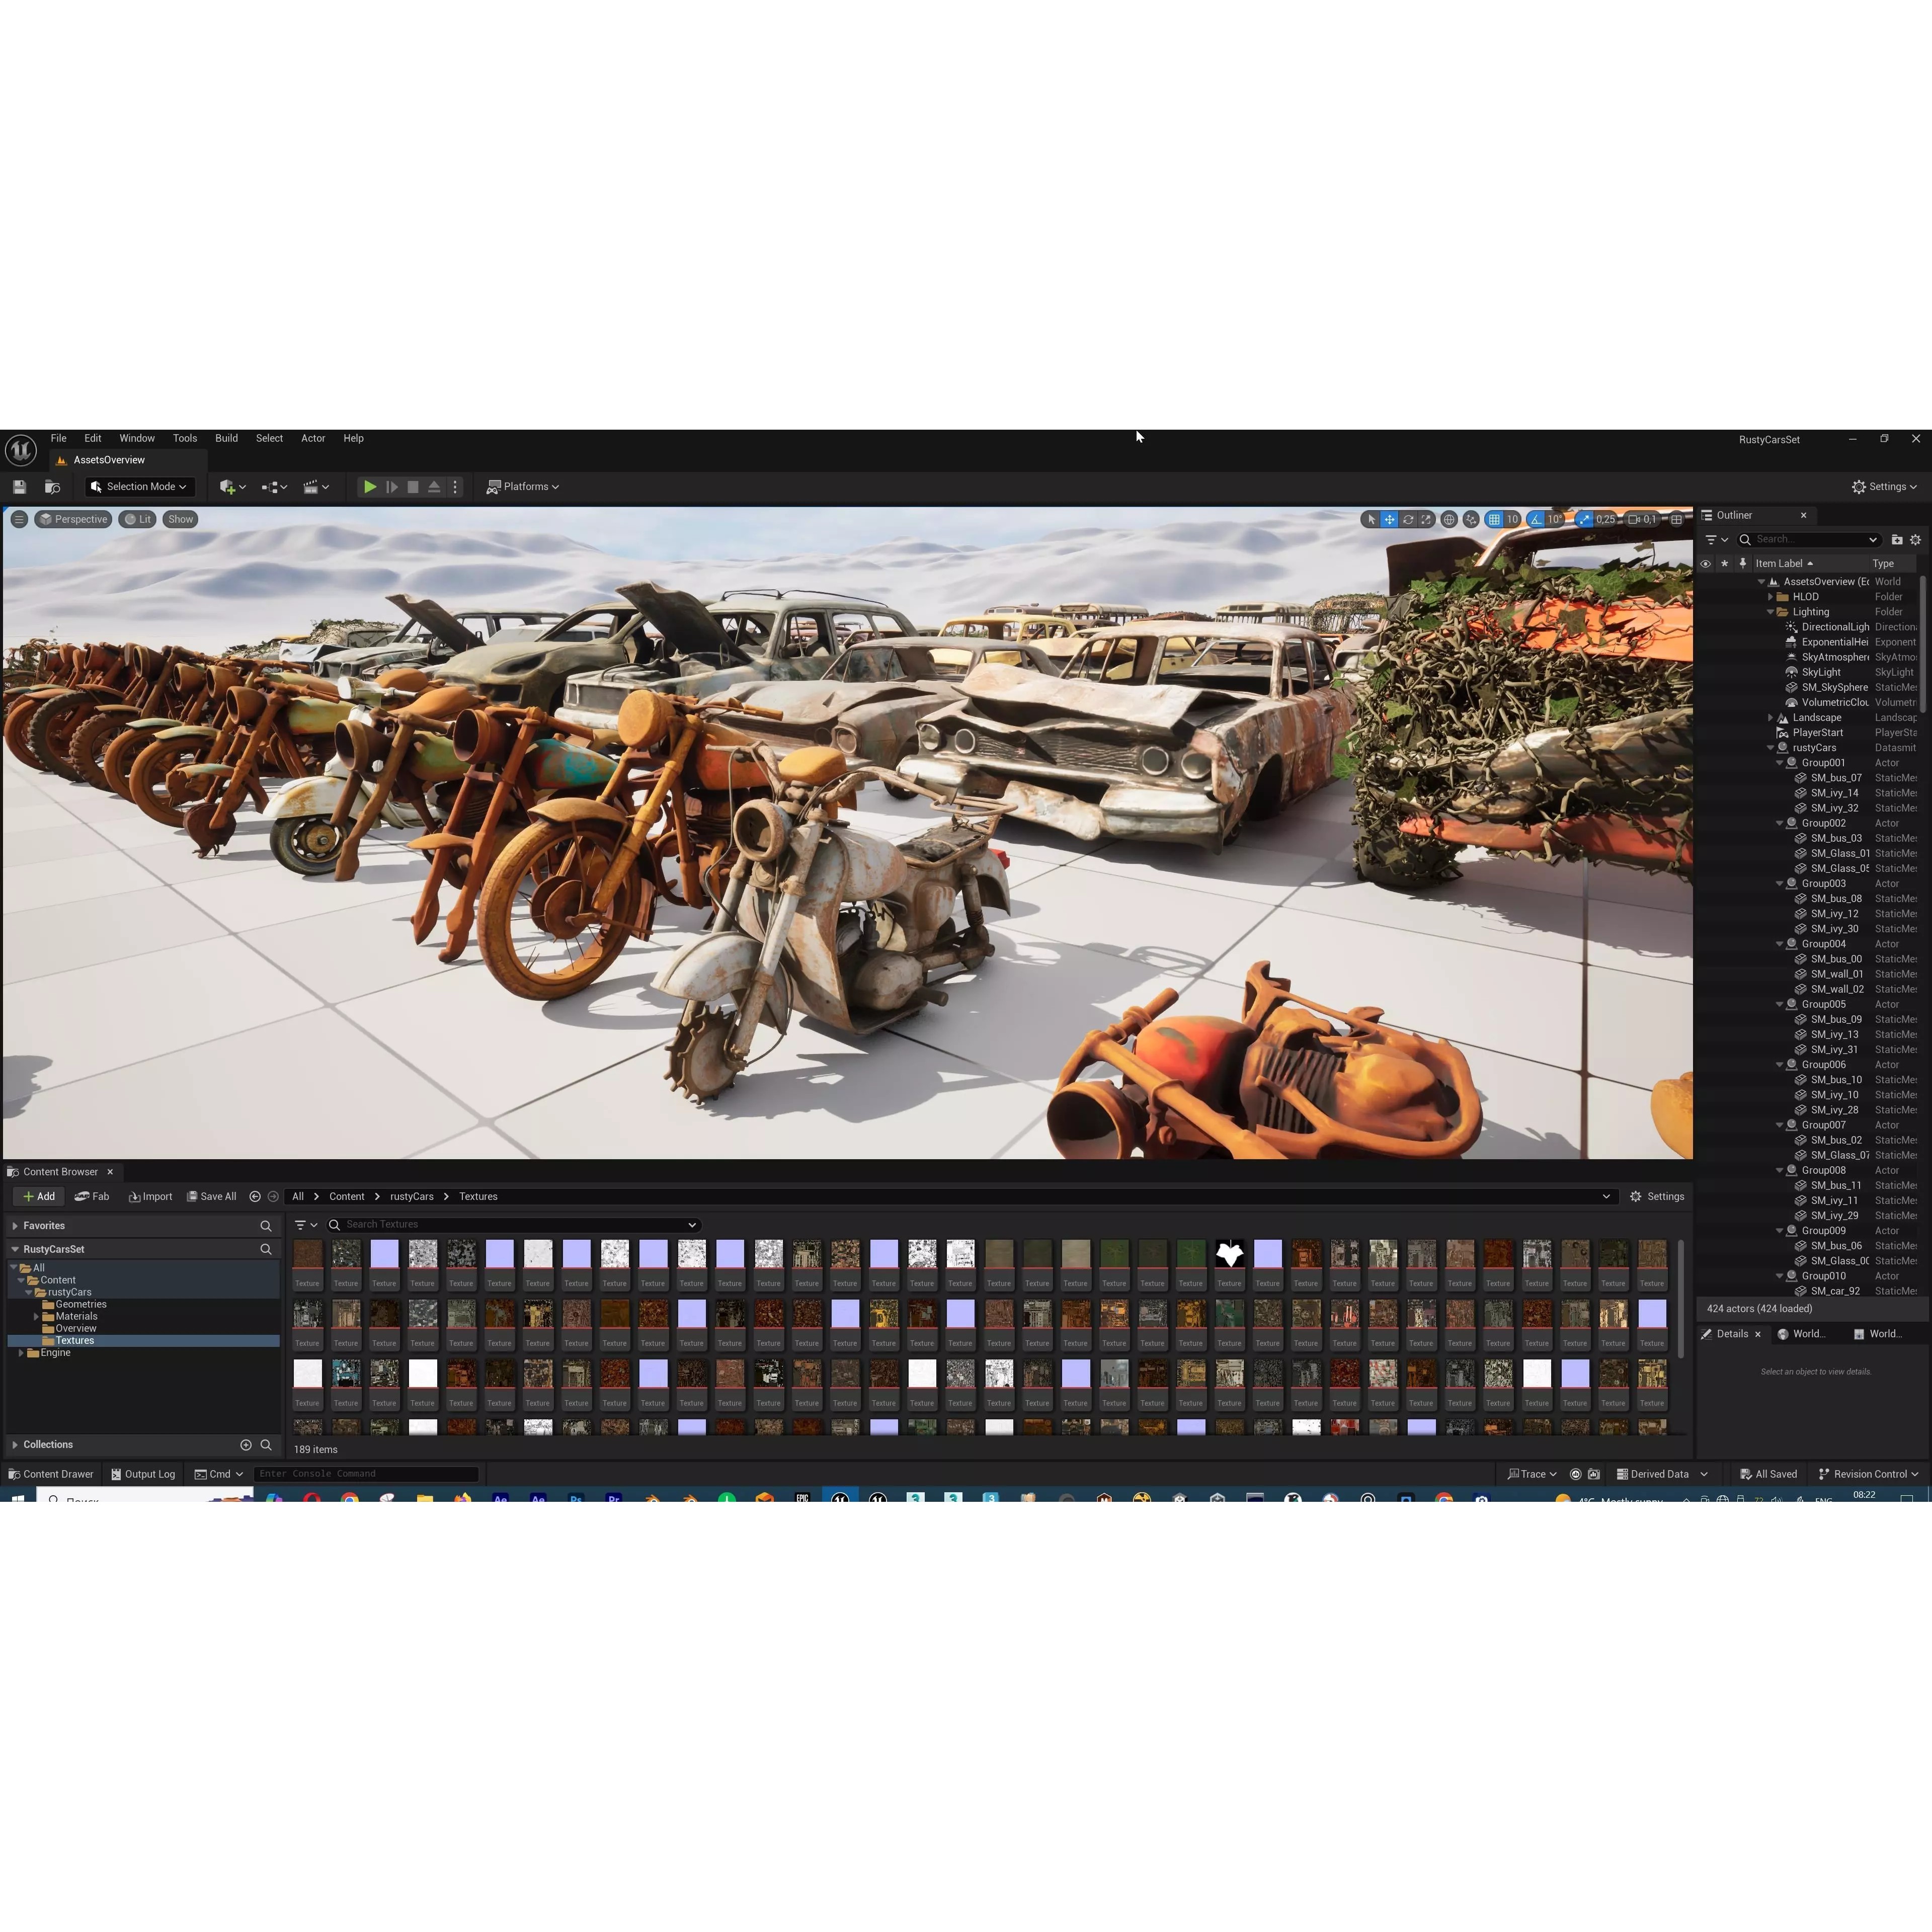Screen dimensions: 1932x1932
Task: Open the Build menu
Action: [x=227, y=438]
